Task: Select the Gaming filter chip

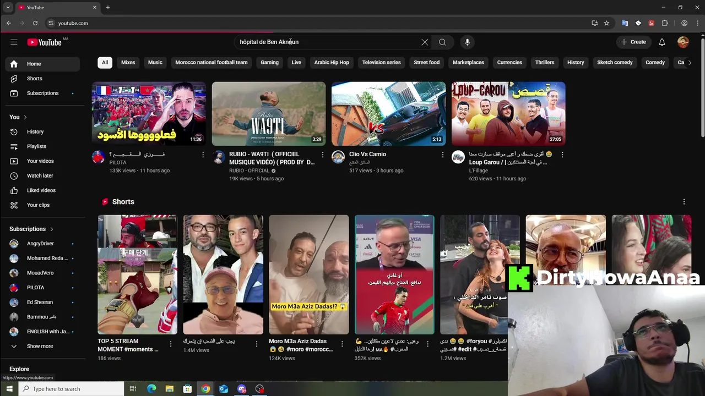Action: [269, 63]
